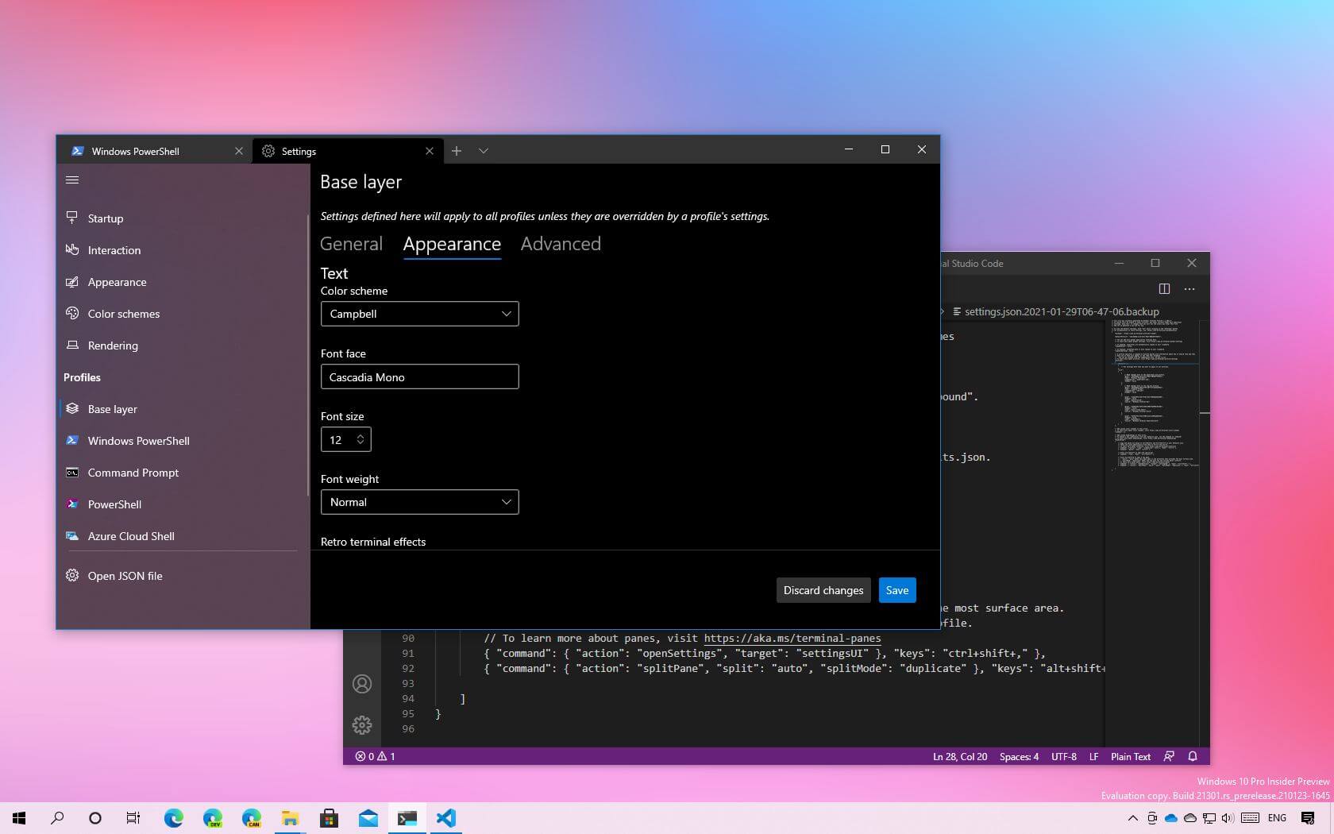Open the tab chevron dropdown in Terminal title bar
The width and height of the screenshot is (1334, 834).
click(x=484, y=151)
